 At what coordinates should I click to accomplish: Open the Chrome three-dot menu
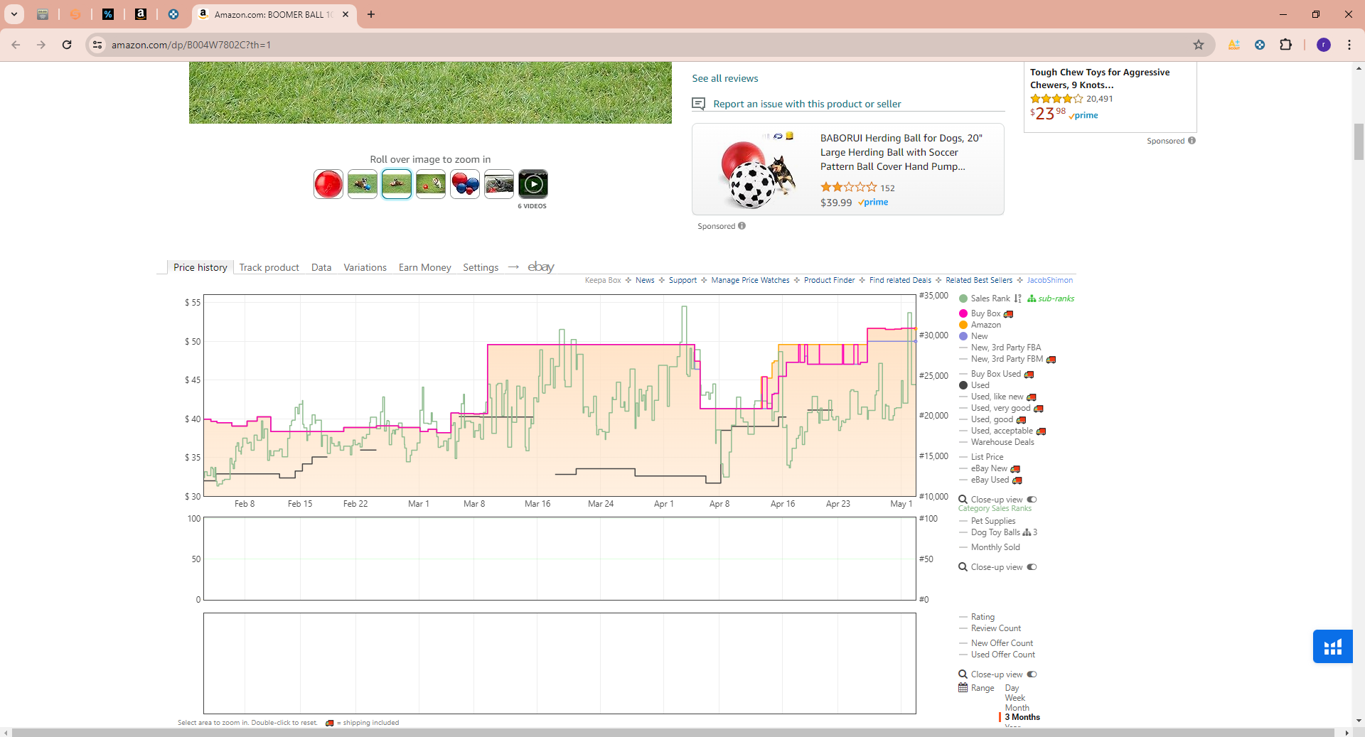(x=1349, y=45)
